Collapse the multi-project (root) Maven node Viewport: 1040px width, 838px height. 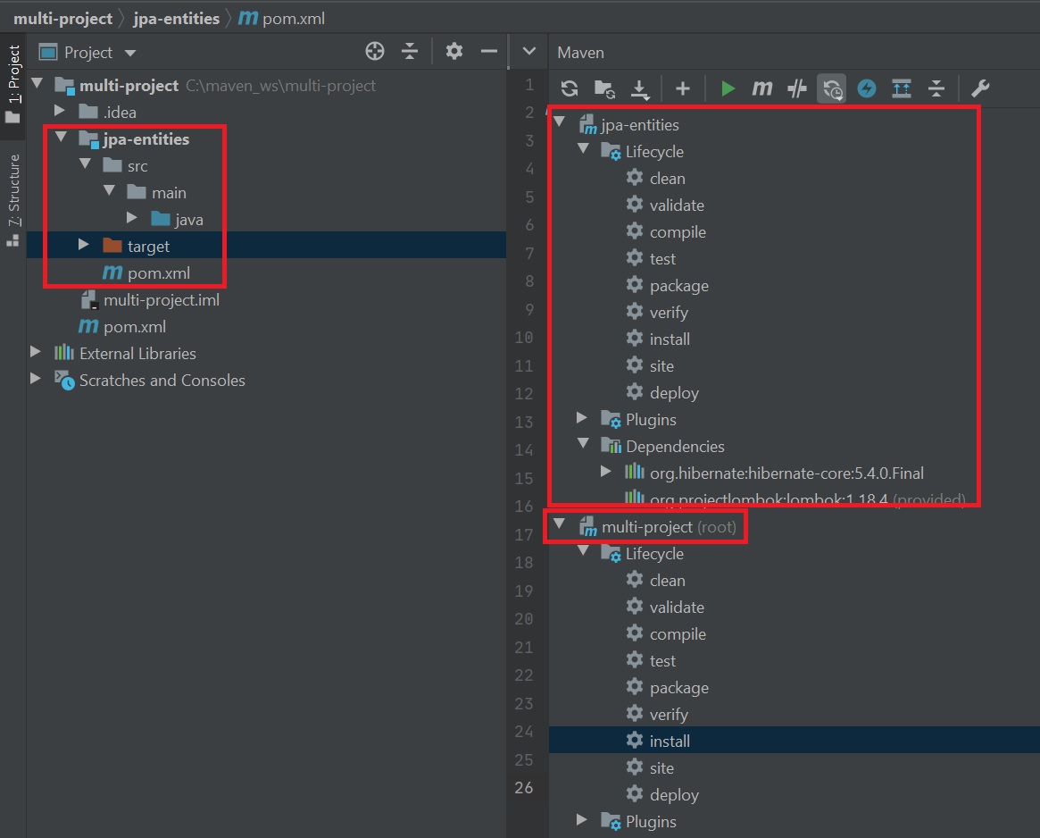(x=559, y=526)
